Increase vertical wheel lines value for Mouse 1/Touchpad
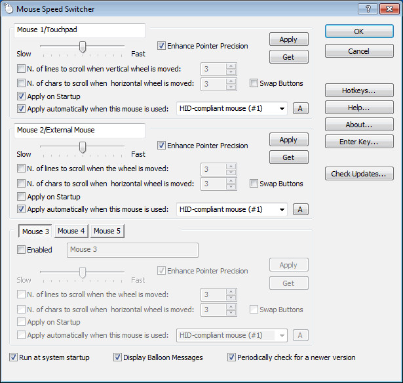 (x=231, y=66)
